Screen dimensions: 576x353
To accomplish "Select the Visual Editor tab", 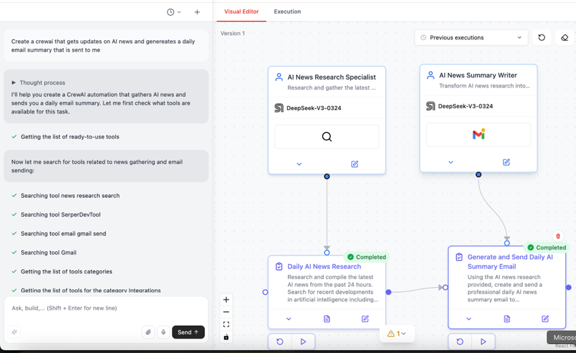I will [x=241, y=12].
